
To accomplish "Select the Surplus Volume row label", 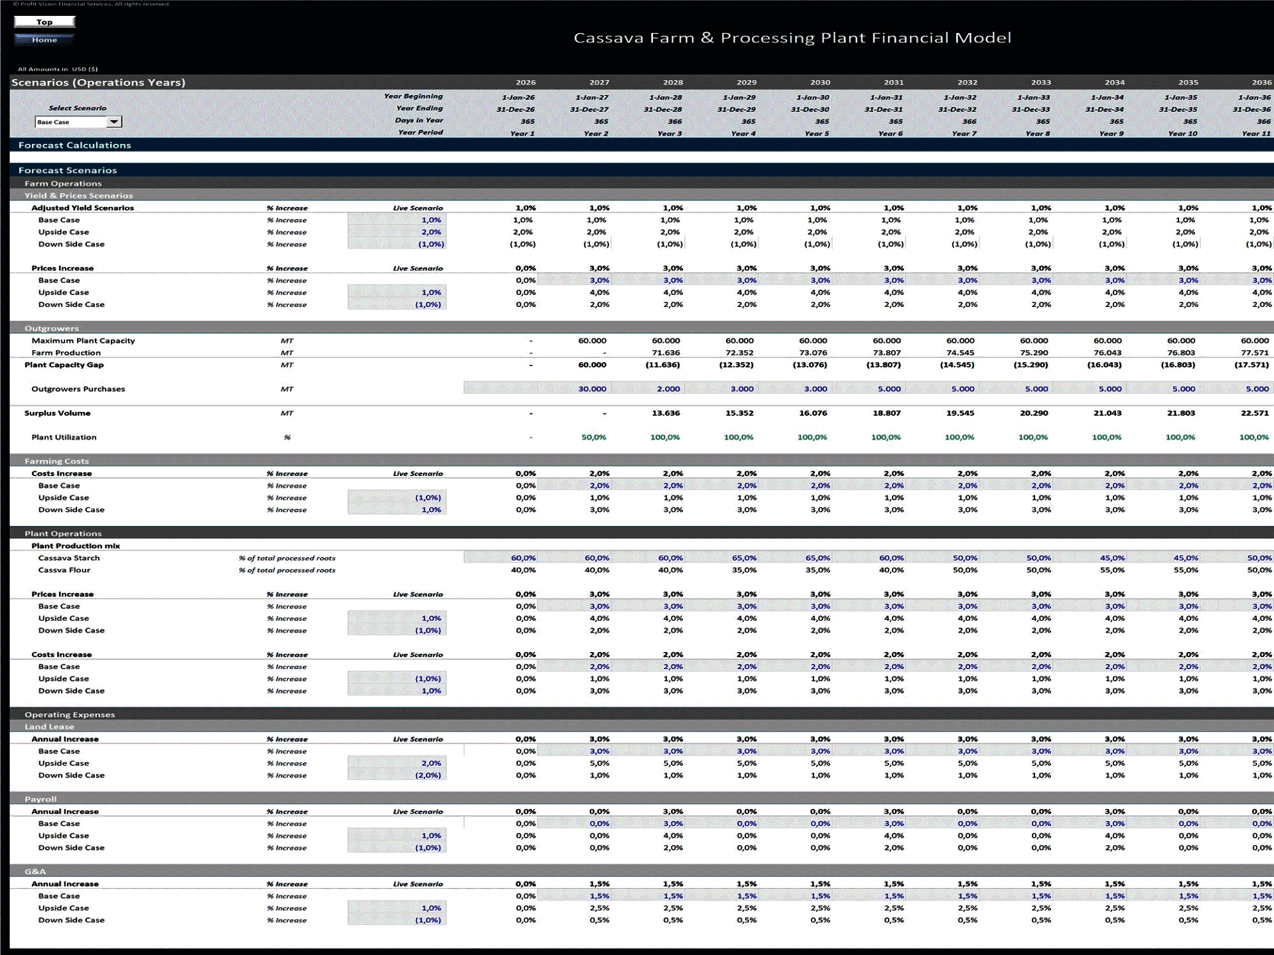I will tap(57, 413).
